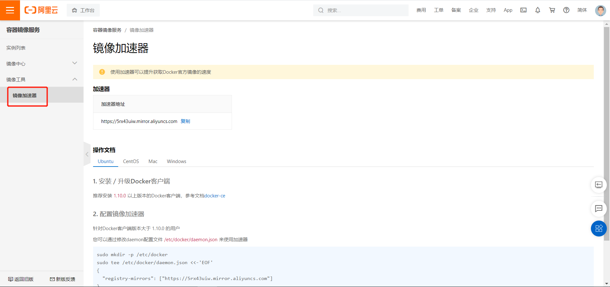Click the 工作台 workbench button
The width and height of the screenshot is (610, 287).
[83, 10]
